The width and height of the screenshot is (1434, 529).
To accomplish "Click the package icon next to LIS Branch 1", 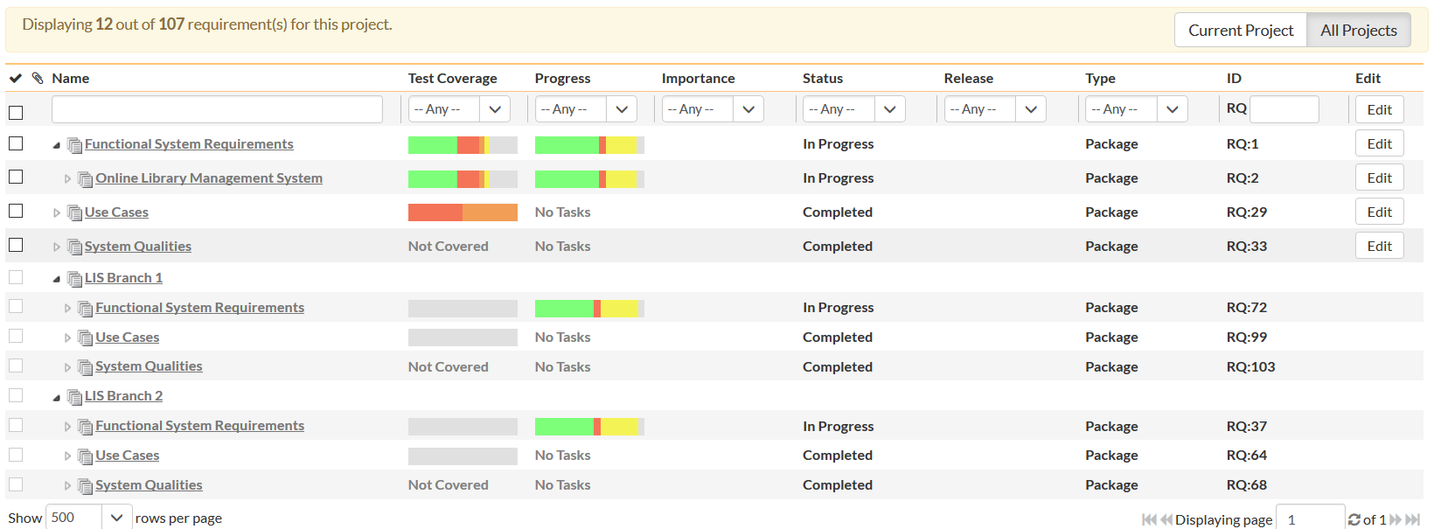I will pos(74,279).
